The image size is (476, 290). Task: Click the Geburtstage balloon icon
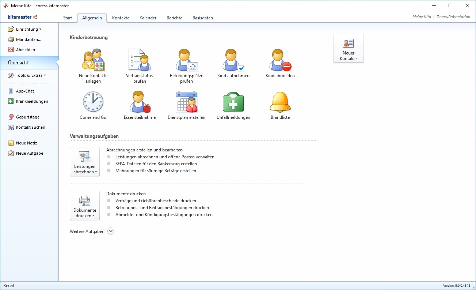point(11,117)
